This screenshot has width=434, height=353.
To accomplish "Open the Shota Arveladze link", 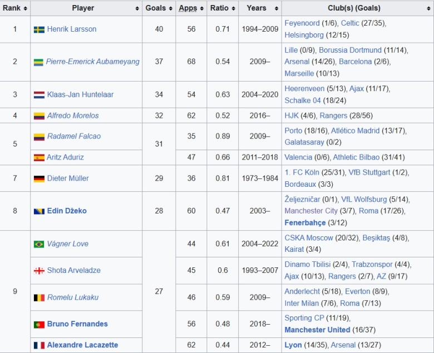I will [x=73, y=270].
